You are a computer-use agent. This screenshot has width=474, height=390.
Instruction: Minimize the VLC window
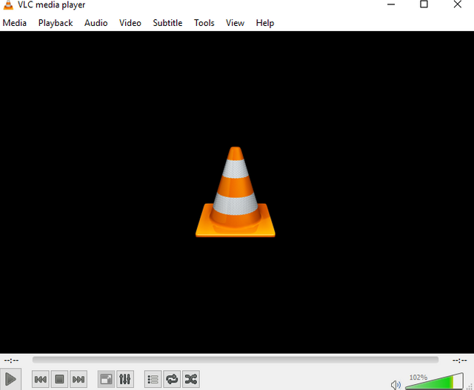coord(391,4)
